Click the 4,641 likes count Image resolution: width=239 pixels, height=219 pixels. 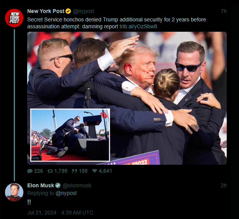(105, 171)
